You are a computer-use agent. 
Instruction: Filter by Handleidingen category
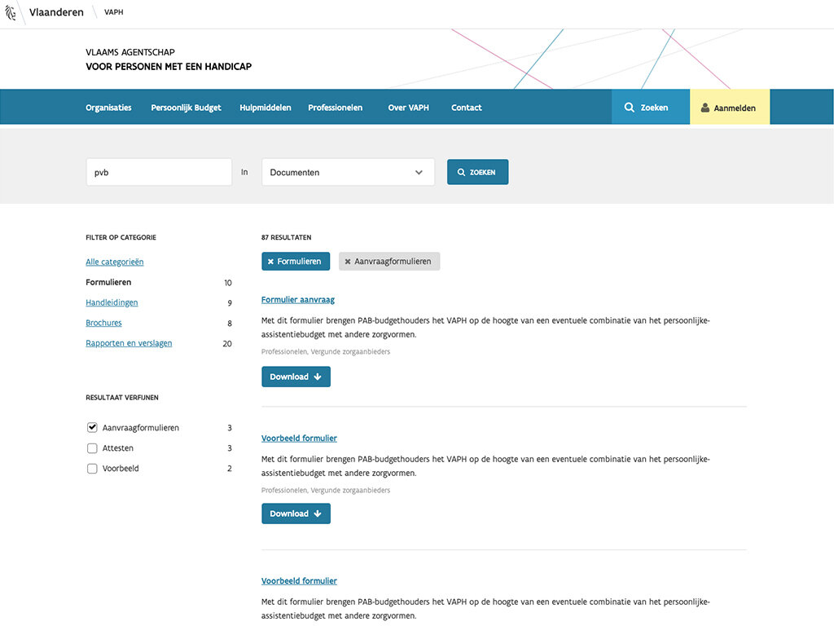(112, 303)
